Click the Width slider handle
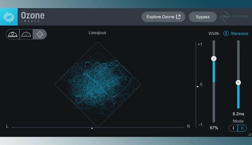Viewport: 252px width, 145px height. pos(214,59)
